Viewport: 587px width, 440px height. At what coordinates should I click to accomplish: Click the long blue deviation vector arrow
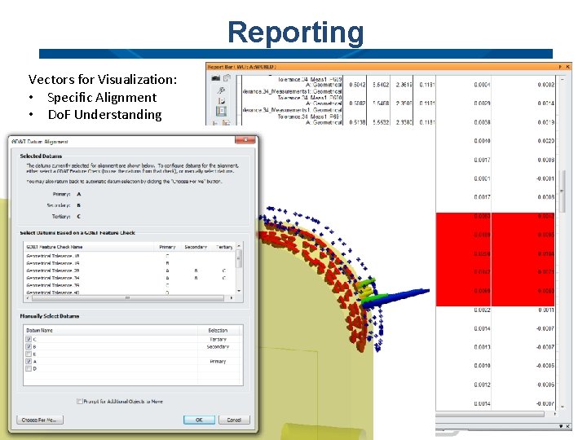tap(397, 298)
